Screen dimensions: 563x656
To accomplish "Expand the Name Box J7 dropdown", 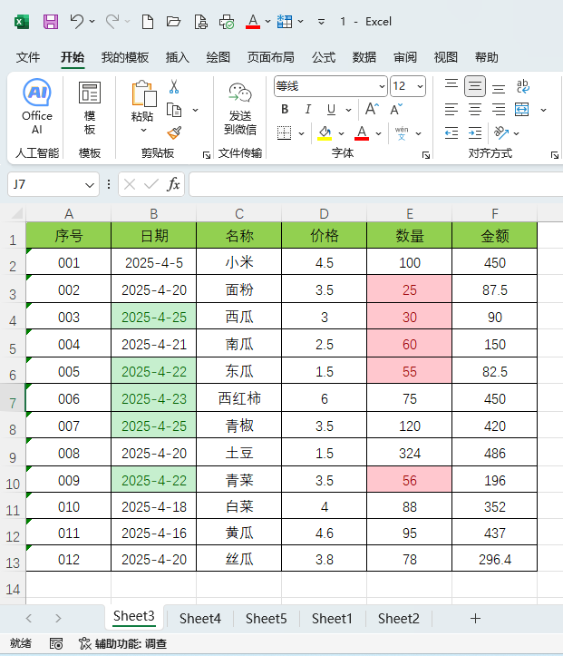I will 90,184.
